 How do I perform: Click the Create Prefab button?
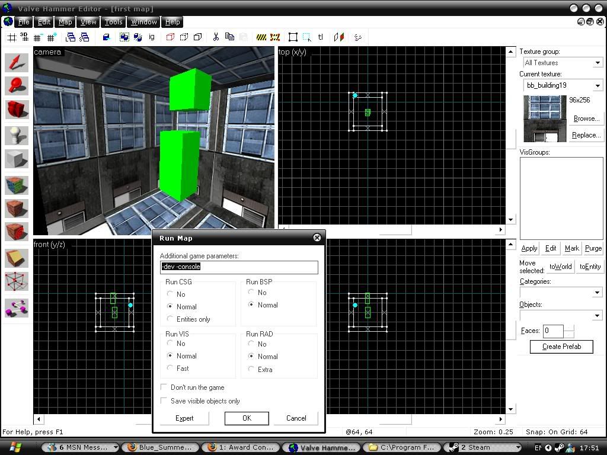pyautogui.click(x=561, y=347)
